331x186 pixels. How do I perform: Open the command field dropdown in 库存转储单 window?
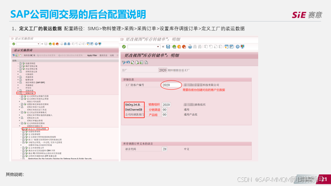(158, 47)
